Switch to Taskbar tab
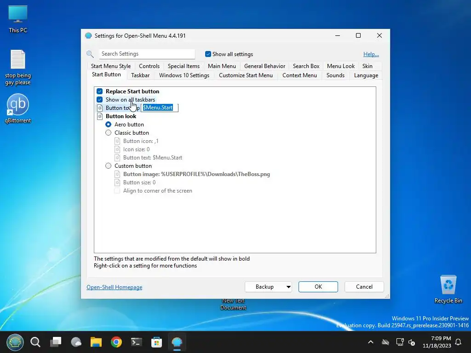471x353 pixels. click(140, 75)
